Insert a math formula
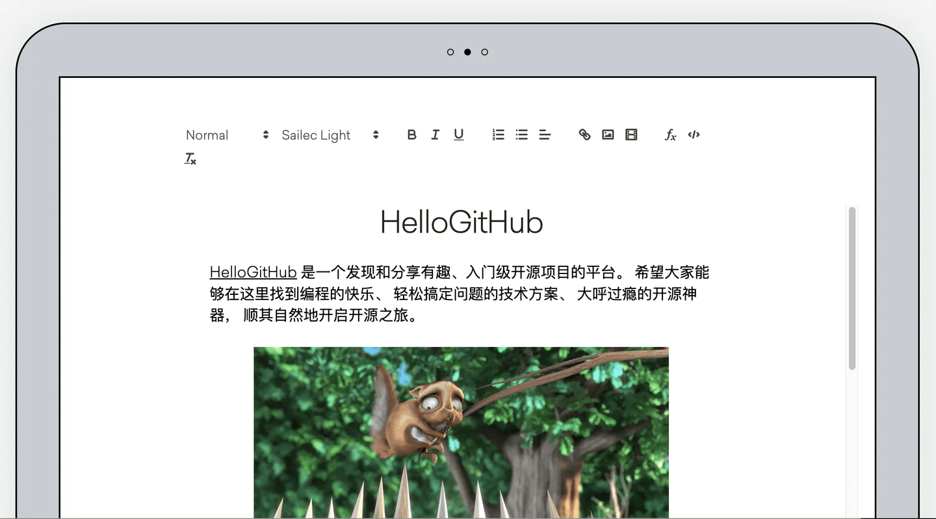 pos(670,134)
